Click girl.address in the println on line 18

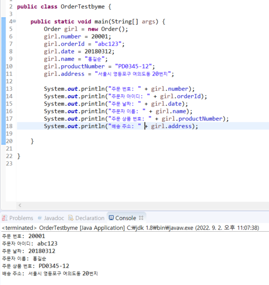pyautogui.click(x=171, y=126)
